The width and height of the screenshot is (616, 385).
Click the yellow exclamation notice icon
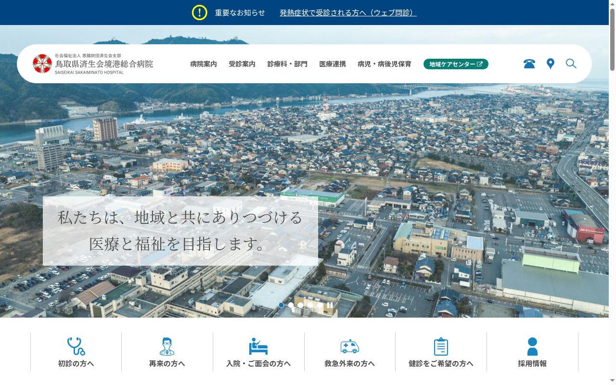[200, 13]
